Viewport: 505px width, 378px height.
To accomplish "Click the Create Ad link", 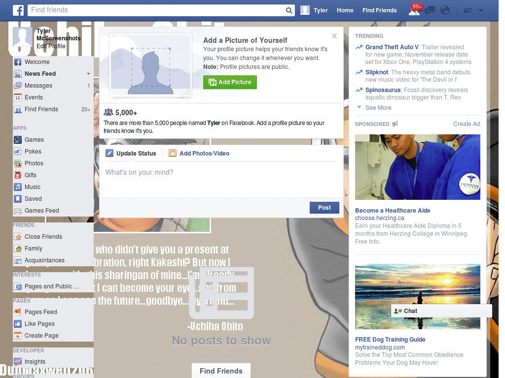I will pos(467,124).
